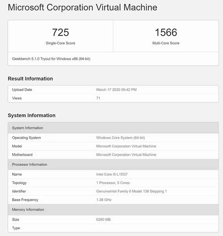Click the Upload Date label
Screen dimensions: 223x236
22,90
